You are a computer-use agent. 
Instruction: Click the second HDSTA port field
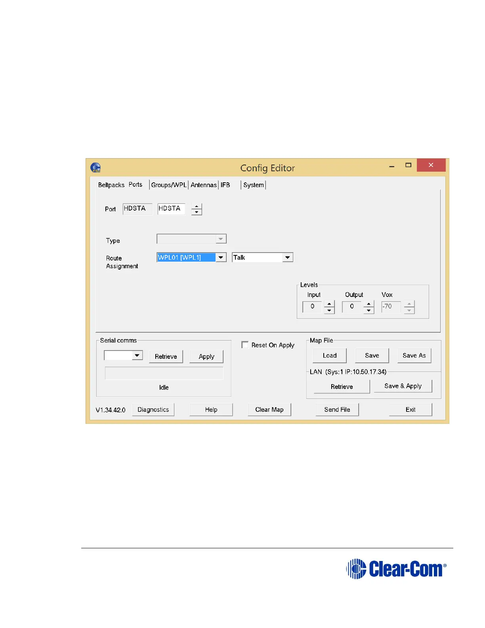click(172, 209)
